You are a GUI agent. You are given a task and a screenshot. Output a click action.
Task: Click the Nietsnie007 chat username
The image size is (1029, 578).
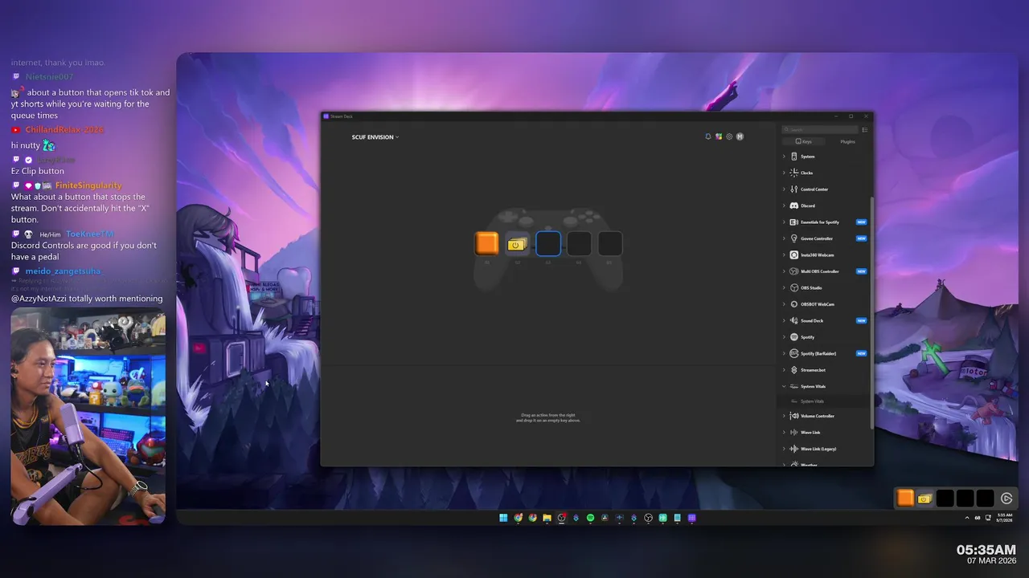click(49, 77)
